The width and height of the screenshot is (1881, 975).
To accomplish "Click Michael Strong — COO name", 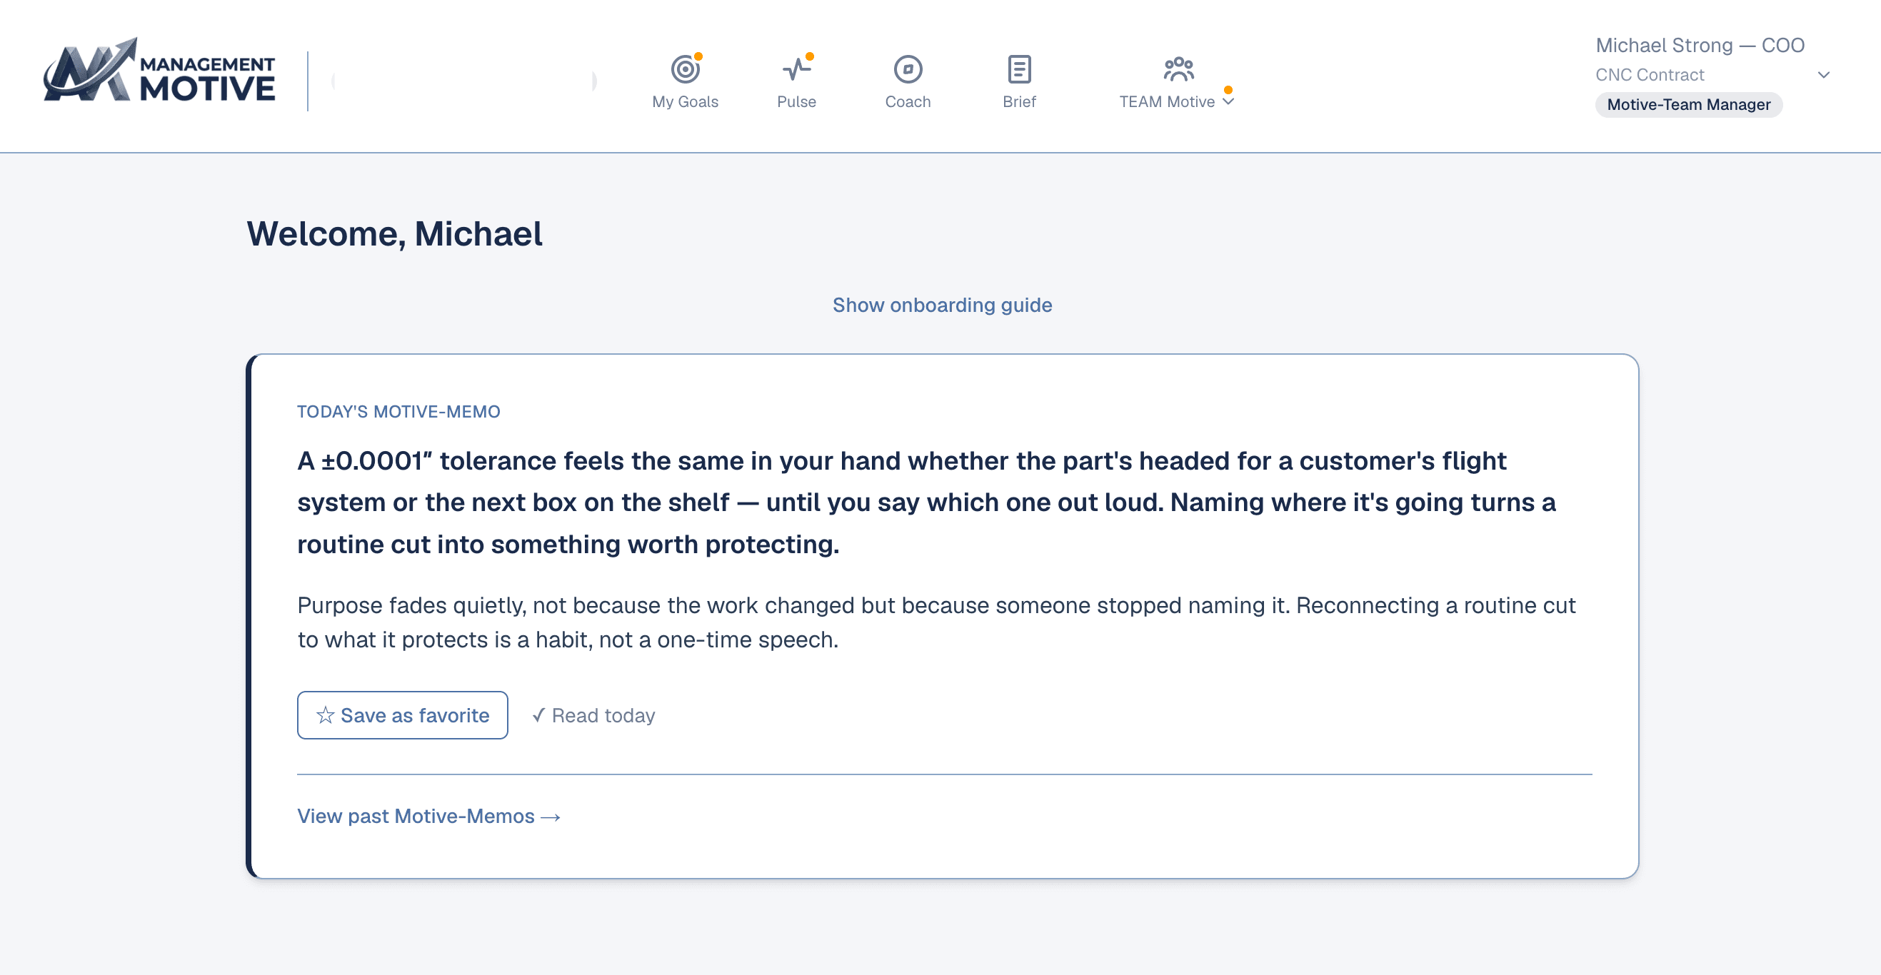I will [x=1699, y=45].
